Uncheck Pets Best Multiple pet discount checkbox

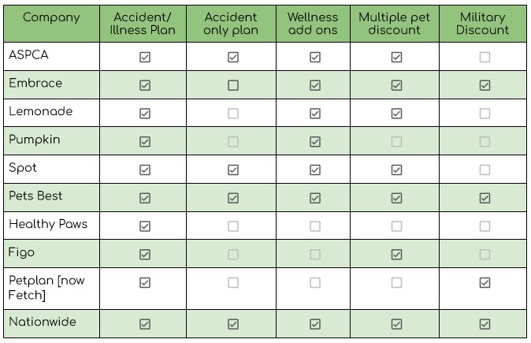396,198
